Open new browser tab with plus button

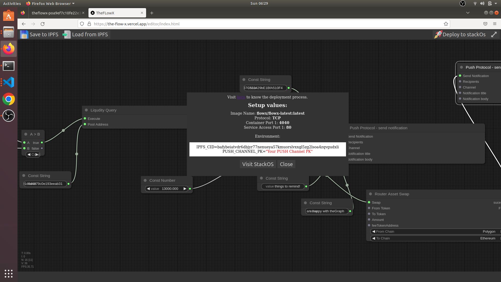click(152, 13)
